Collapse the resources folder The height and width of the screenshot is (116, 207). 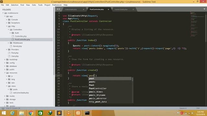tap(5, 73)
